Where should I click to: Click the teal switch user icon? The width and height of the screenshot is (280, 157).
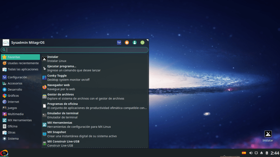[x=135, y=43]
